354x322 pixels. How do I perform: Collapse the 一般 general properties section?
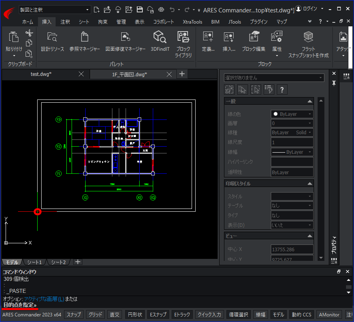pos(310,101)
